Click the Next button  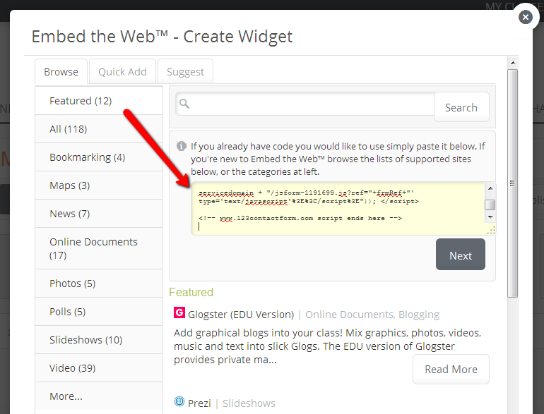click(x=461, y=255)
